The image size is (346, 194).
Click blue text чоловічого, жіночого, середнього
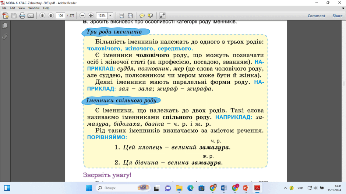pyautogui.click(x=140, y=48)
